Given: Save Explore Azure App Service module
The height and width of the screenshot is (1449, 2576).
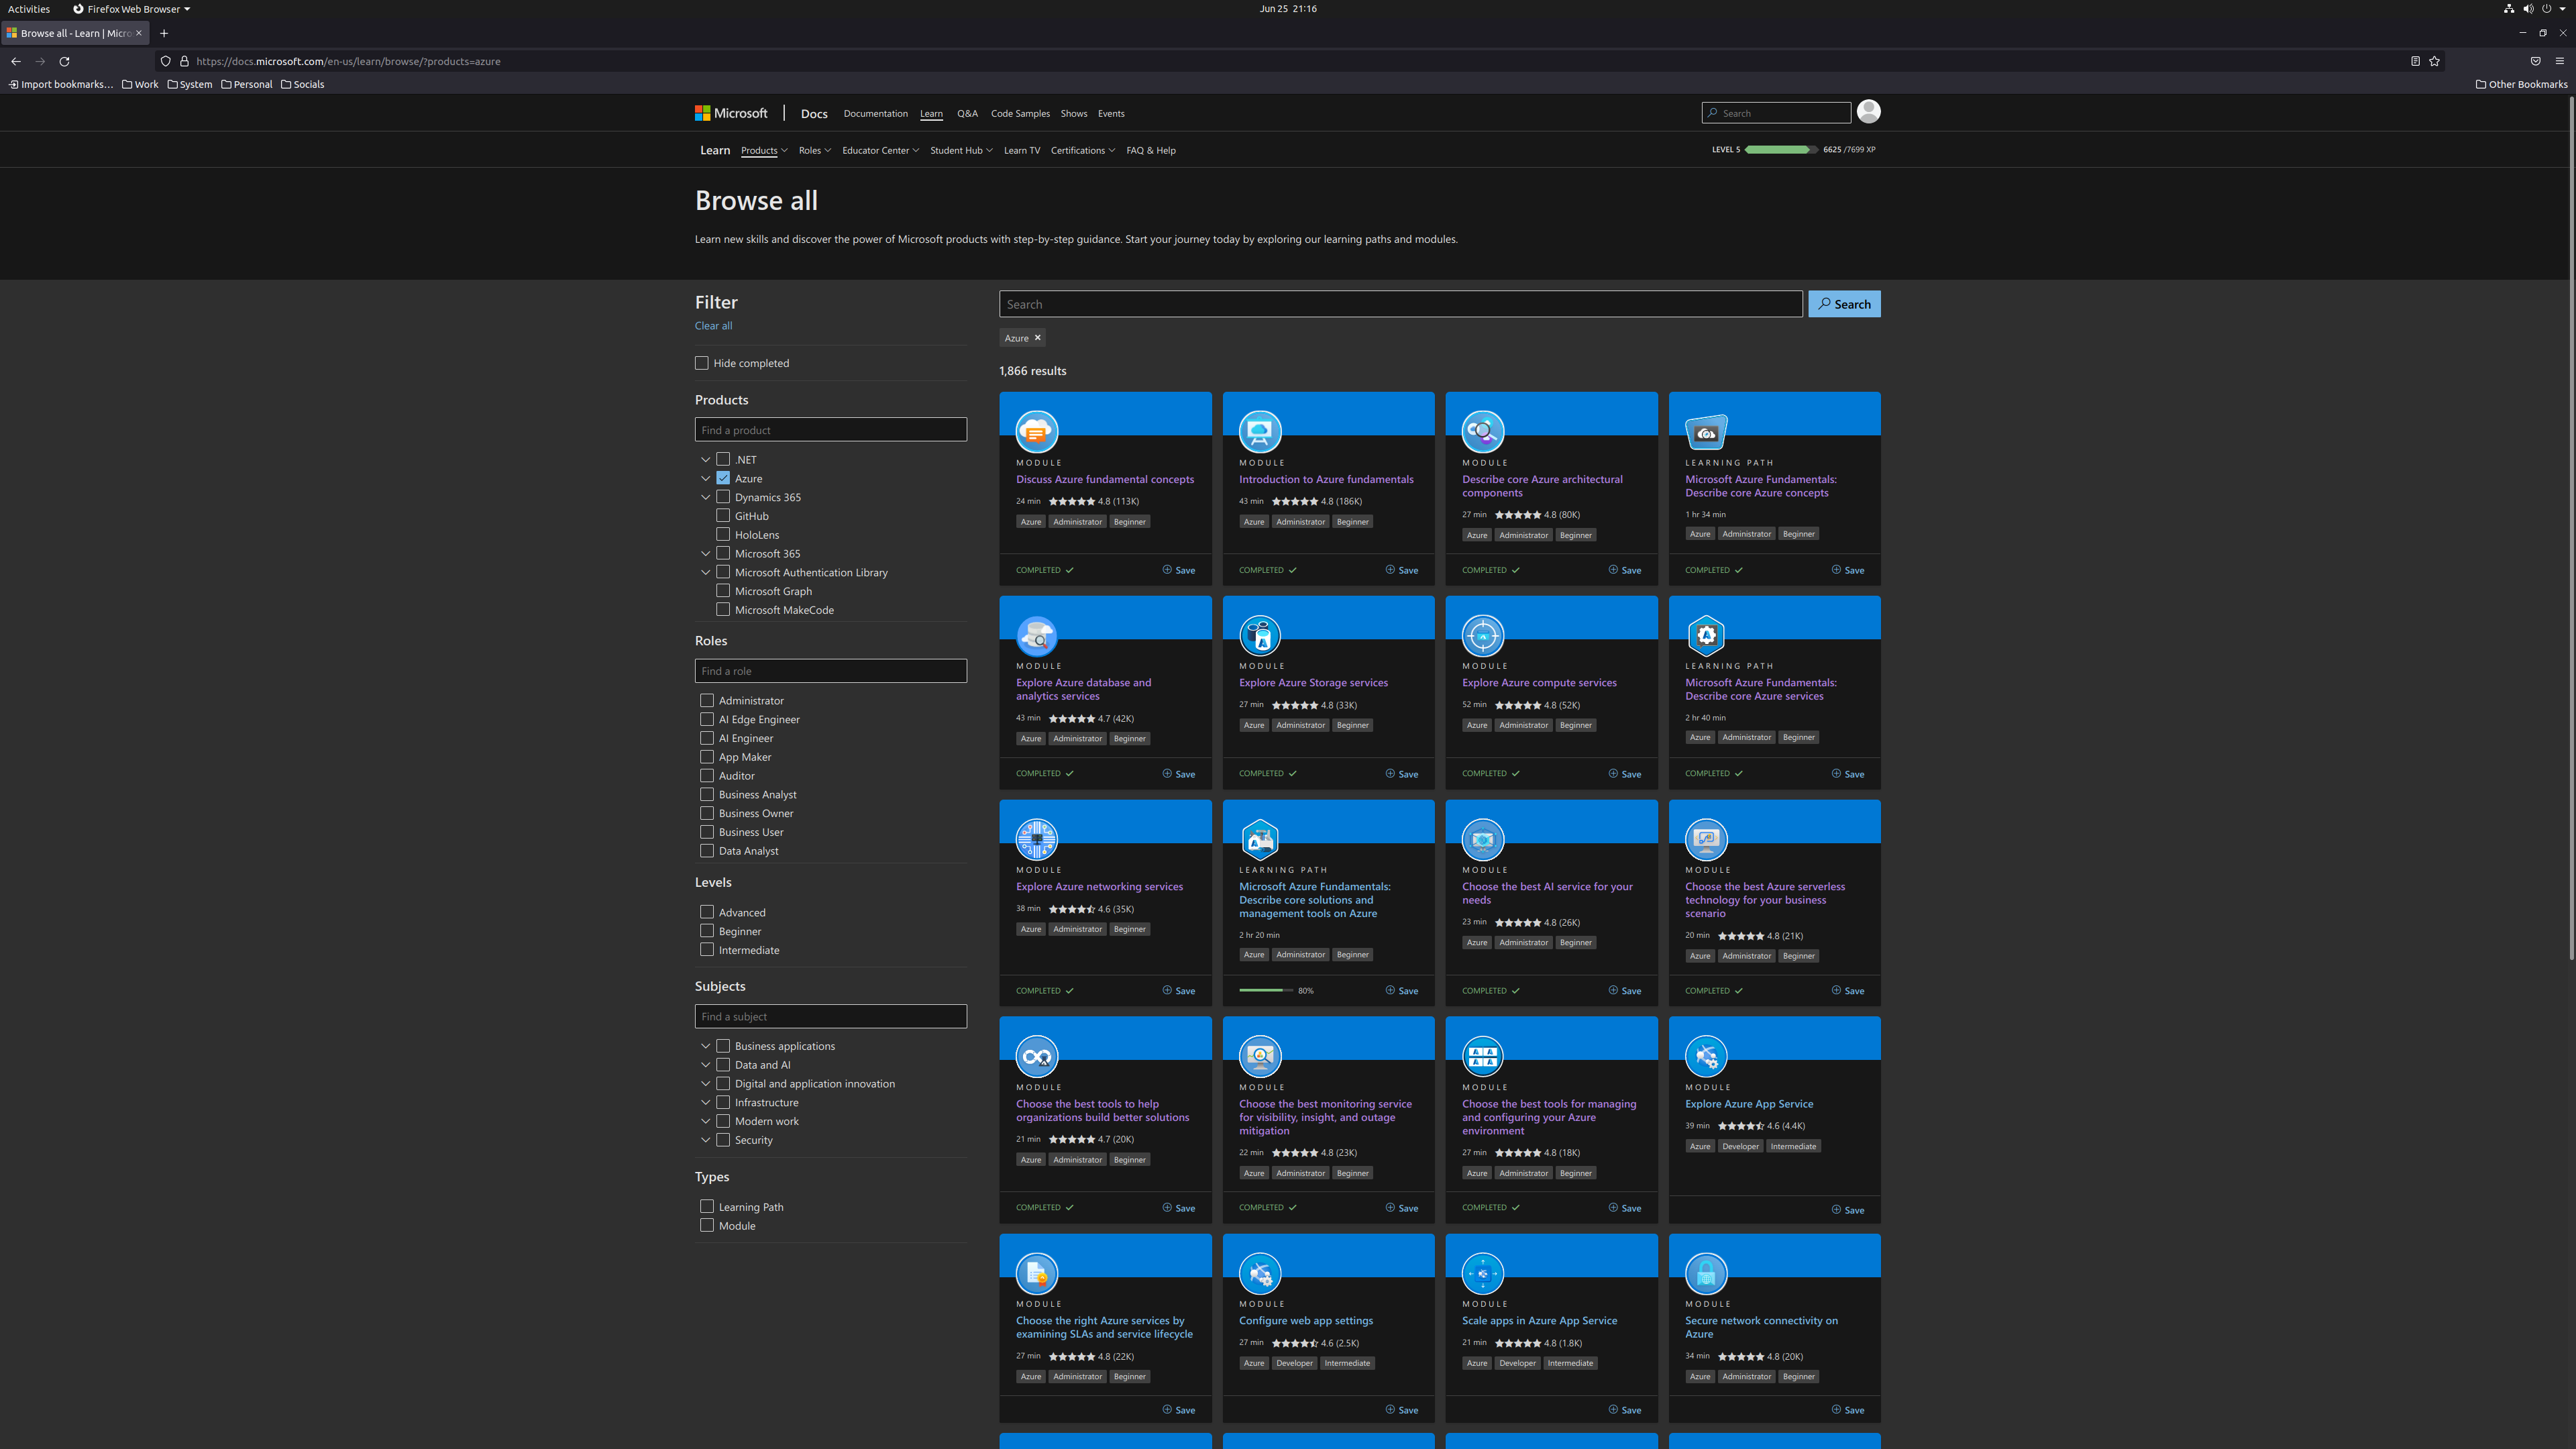Looking at the screenshot, I should coord(1847,1210).
